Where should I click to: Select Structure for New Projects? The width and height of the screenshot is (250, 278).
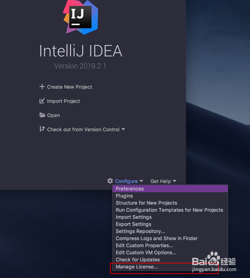pyautogui.click(x=146, y=203)
